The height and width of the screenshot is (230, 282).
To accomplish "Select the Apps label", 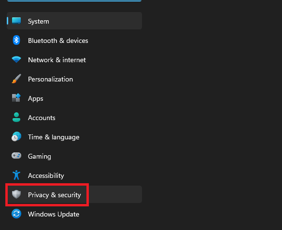I will click(35, 98).
